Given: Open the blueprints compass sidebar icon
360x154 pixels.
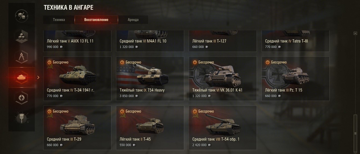Looking at the screenshot, I should [22, 57].
